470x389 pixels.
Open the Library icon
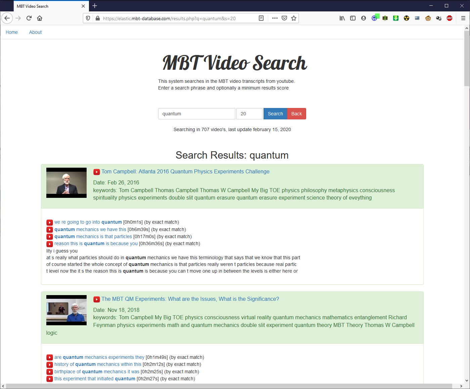342,18
